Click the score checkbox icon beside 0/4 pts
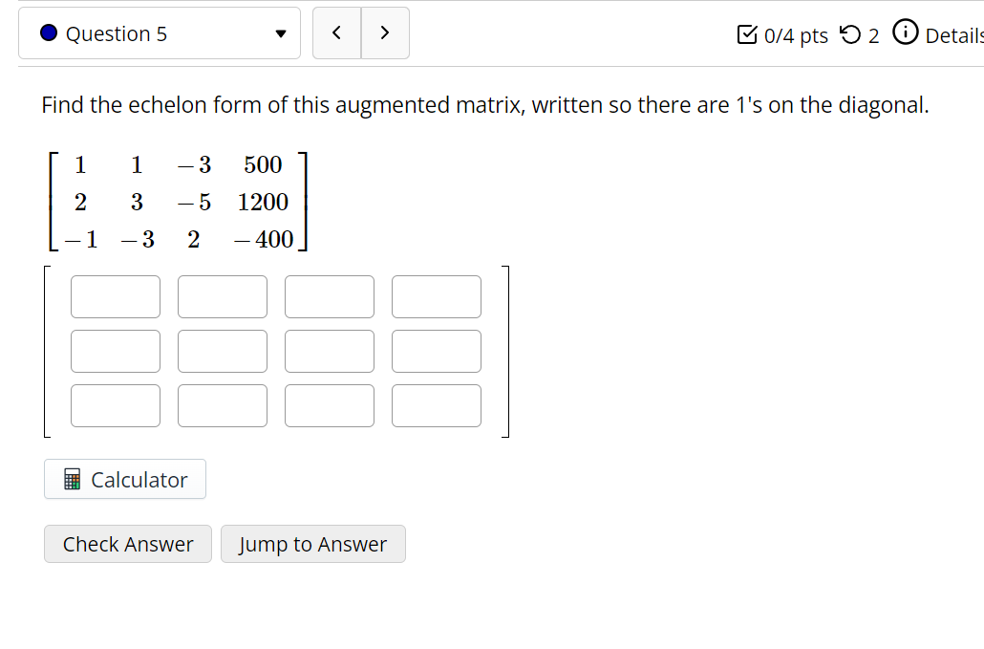The height and width of the screenshot is (649, 984). coord(749,34)
